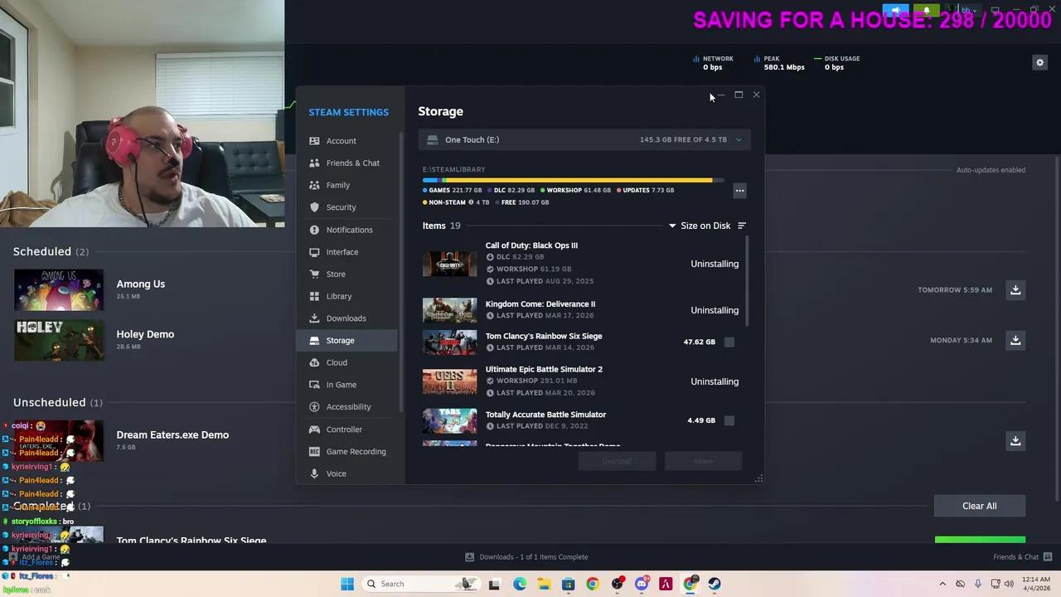Click the Cloud icon in settings sidebar
Screen dimensions: 1061x597
click(x=314, y=362)
